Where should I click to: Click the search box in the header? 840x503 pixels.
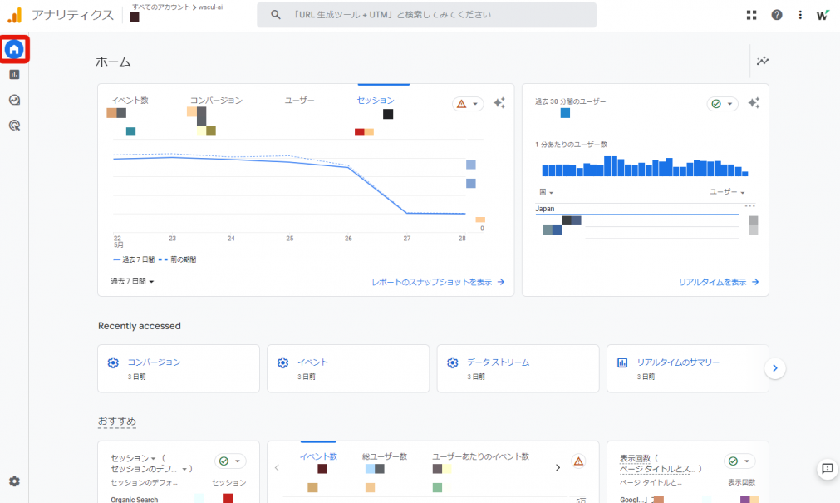tap(426, 15)
